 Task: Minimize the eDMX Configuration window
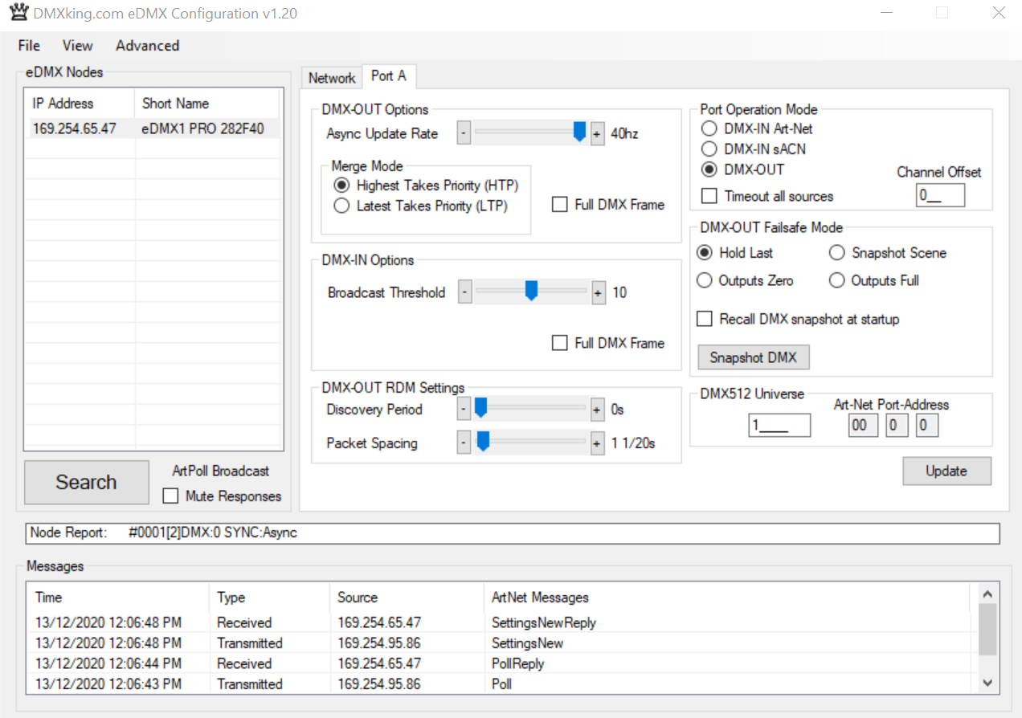pyautogui.click(x=888, y=13)
